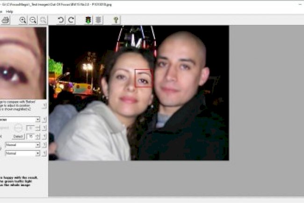Click the Print icon in the toolbar
Screen dimensions: 304x203
[5, 20]
